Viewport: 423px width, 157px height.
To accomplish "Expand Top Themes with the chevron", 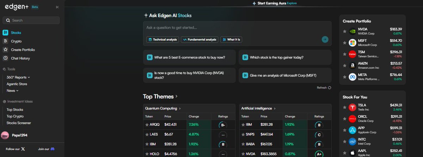I will click(x=177, y=96).
